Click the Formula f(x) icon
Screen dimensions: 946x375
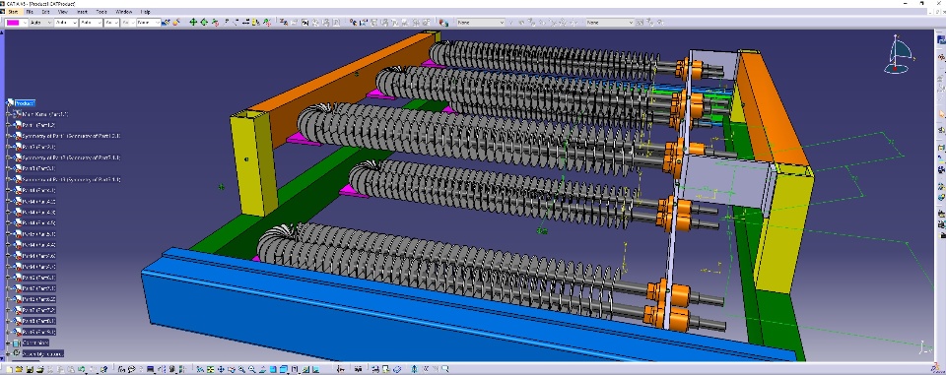click(x=121, y=369)
